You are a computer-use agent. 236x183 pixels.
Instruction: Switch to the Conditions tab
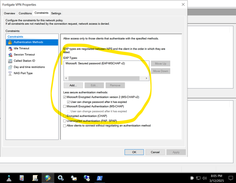coord(25,14)
